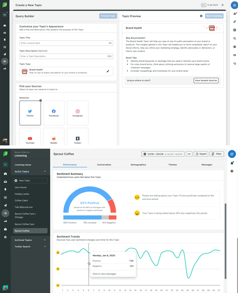Image resolution: width=238 pixels, height=293 pixels.
Task: Expand the Archived Topics section
Action: point(45,240)
